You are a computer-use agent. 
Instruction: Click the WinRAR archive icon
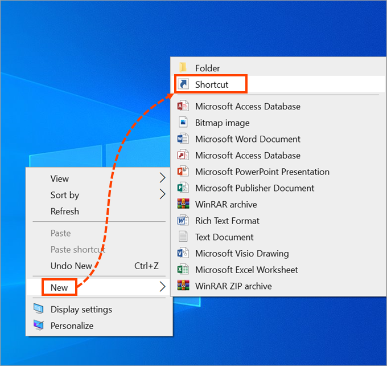tap(183, 204)
